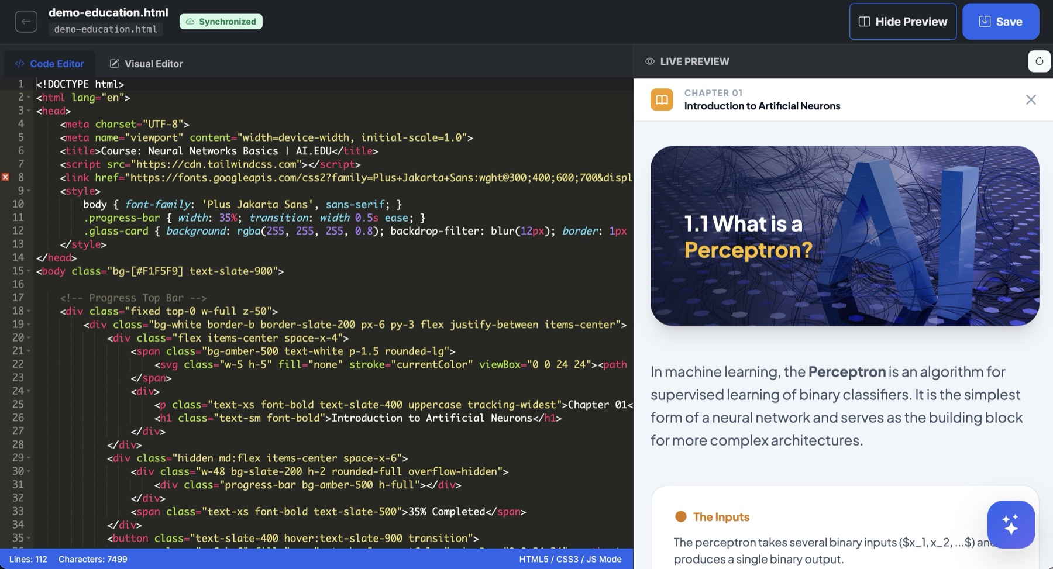Collapse the button fold on line 35
1053x569 pixels.
click(29, 538)
